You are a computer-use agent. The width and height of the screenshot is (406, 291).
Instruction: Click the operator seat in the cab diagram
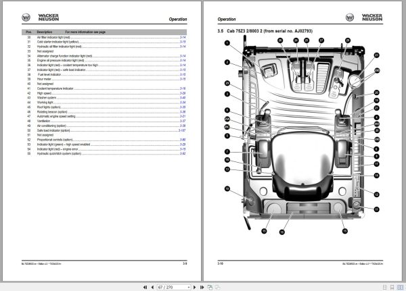coord(302,165)
